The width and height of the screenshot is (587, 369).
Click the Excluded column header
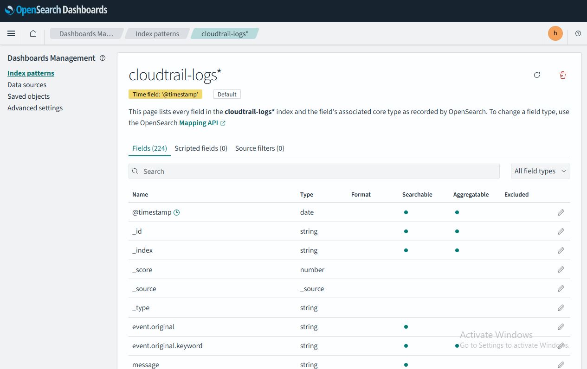point(516,195)
